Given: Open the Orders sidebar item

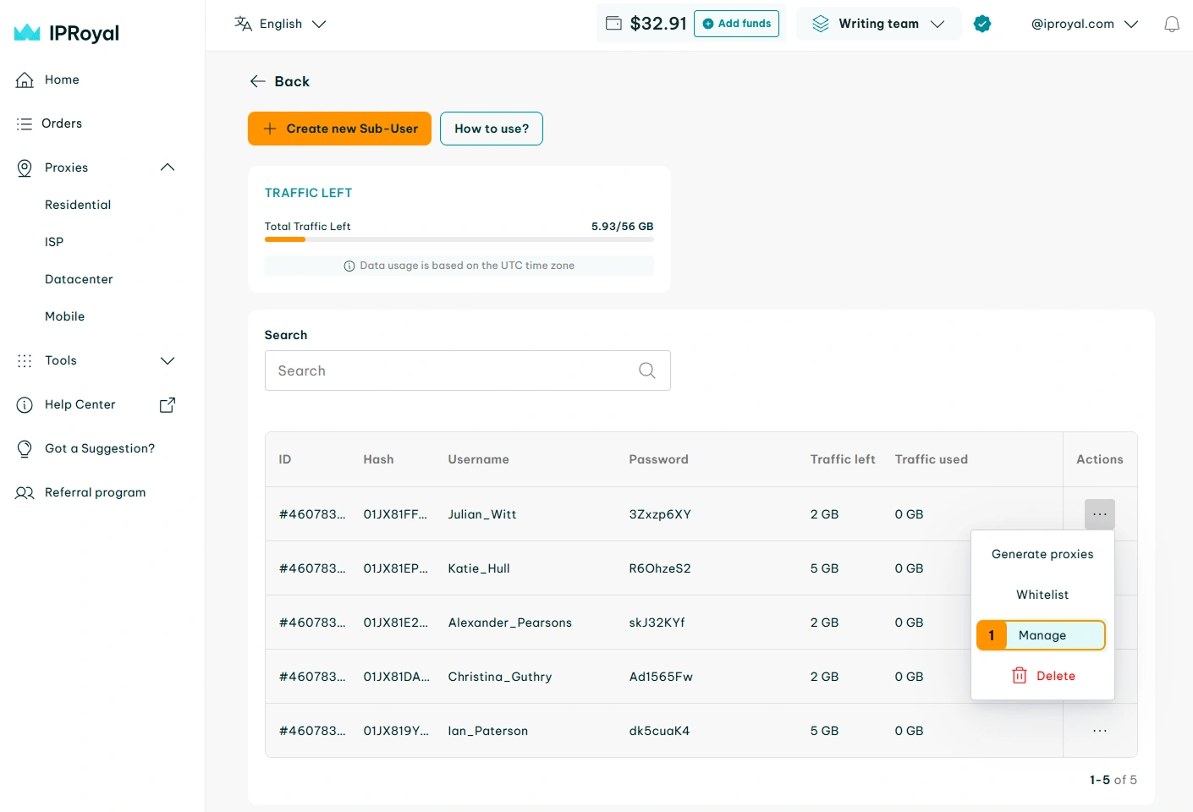Looking at the screenshot, I should click(62, 123).
